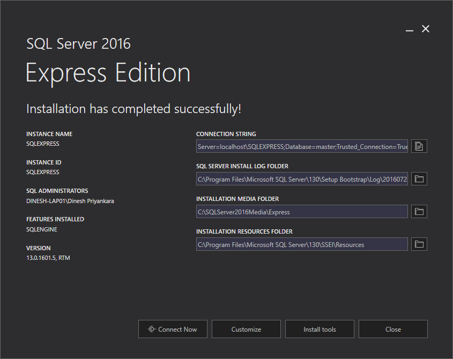Select the installation media folder path
The image size is (453, 359).
(300, 211)
